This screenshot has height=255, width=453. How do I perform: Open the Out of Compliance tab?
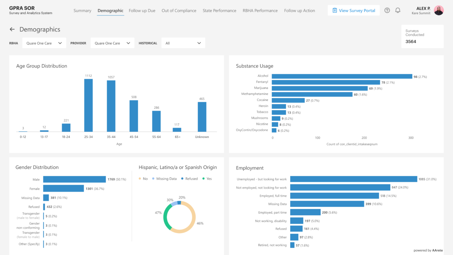pos(179,11)
